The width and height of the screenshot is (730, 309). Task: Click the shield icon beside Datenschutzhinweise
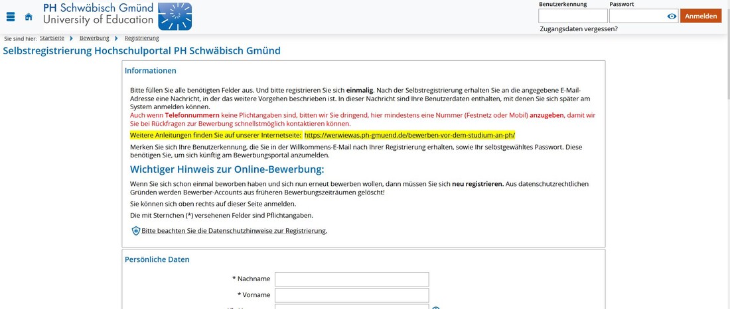[x=136, y=231]
